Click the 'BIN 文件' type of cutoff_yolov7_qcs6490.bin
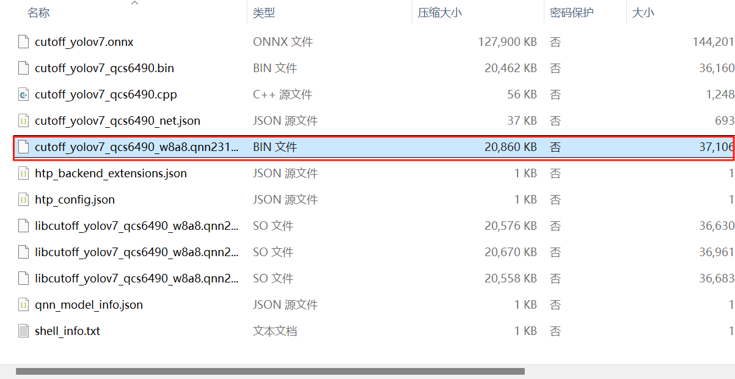Viewport: 735px width, 379px height. click(x=275, y=68)
